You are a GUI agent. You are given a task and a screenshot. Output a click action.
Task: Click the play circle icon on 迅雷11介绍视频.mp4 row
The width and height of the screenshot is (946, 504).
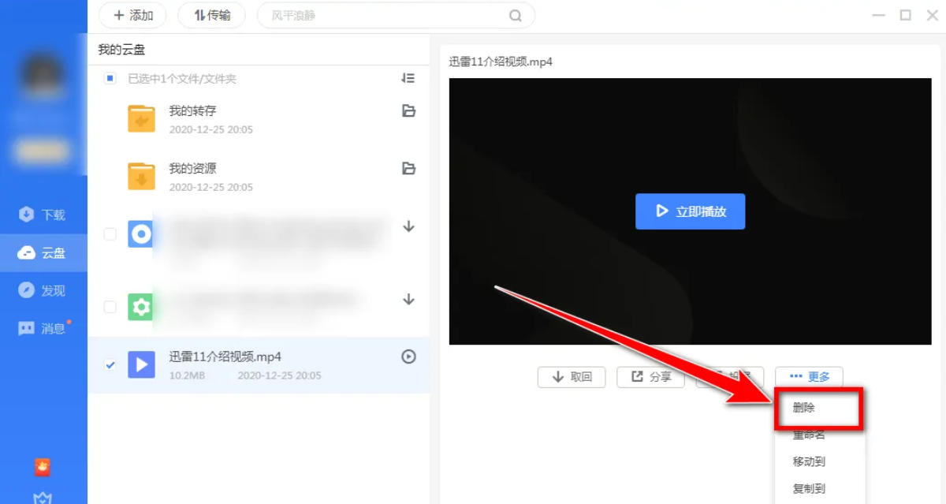coord(408,357)
